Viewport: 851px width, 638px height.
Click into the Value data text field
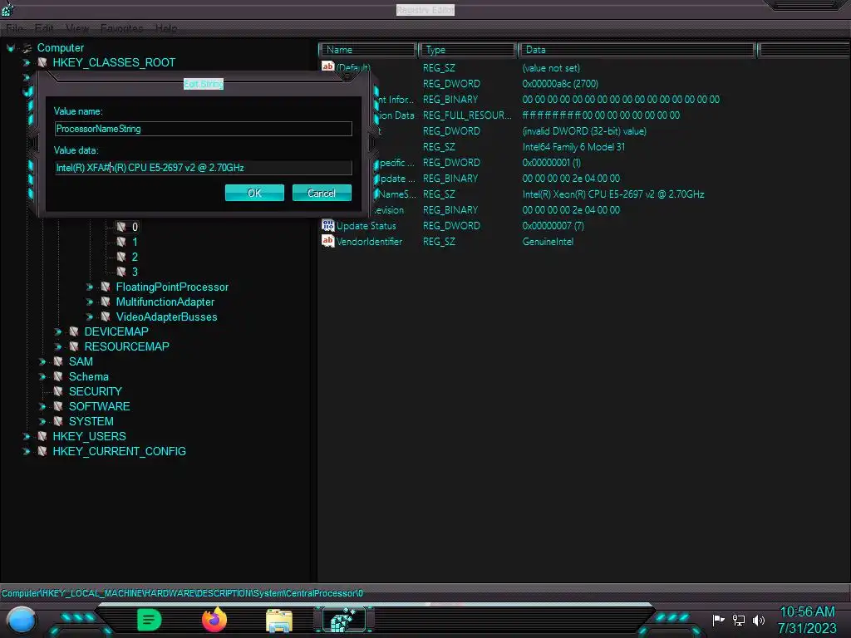click(204, 168)
